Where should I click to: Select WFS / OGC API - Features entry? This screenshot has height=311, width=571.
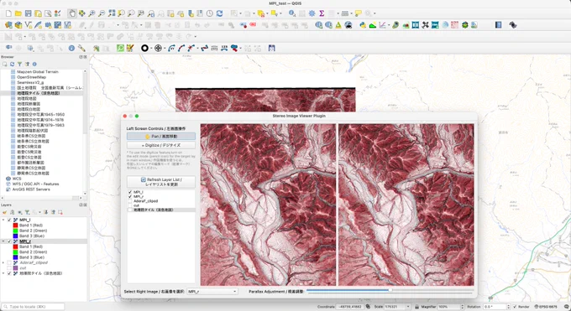point(35,184)
